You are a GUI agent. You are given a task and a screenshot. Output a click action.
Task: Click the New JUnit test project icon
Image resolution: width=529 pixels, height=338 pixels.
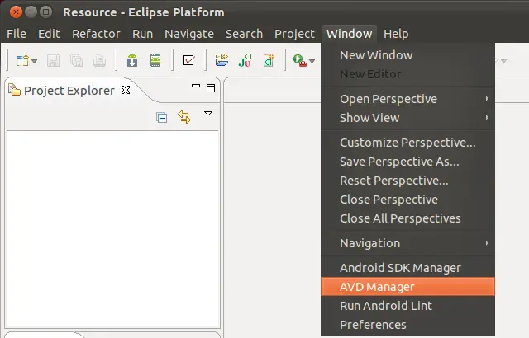coord(245,60)
